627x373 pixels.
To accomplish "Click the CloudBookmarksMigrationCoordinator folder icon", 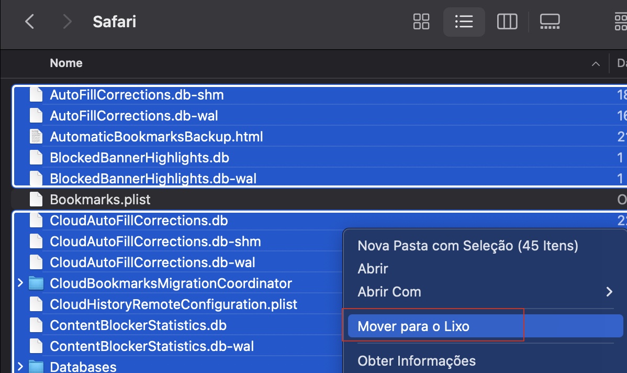I will 36,283.
